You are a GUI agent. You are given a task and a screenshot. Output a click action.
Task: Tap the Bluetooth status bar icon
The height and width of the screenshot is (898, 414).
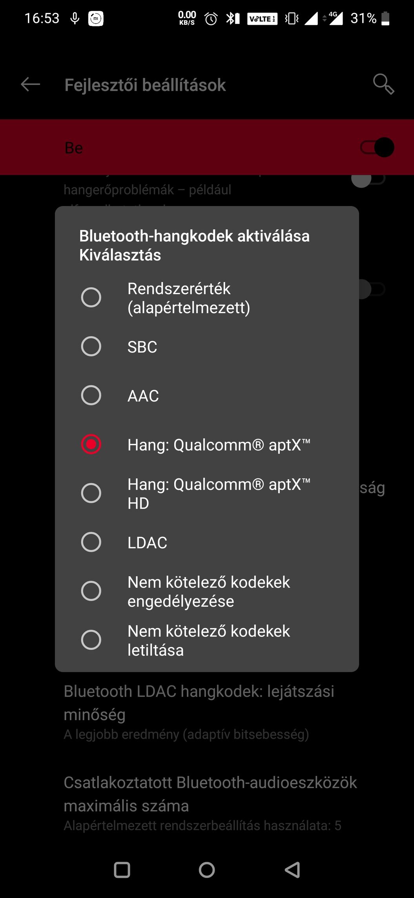tap(232, 18)
